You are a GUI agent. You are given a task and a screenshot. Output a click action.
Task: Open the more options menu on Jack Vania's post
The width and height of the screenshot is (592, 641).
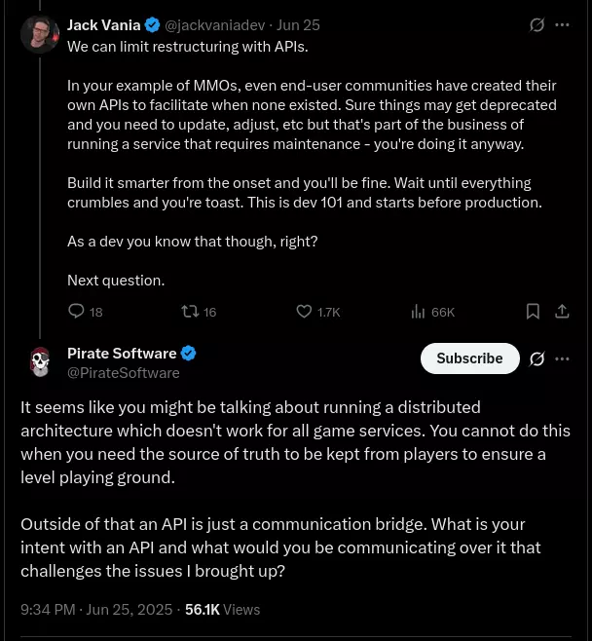562,25
